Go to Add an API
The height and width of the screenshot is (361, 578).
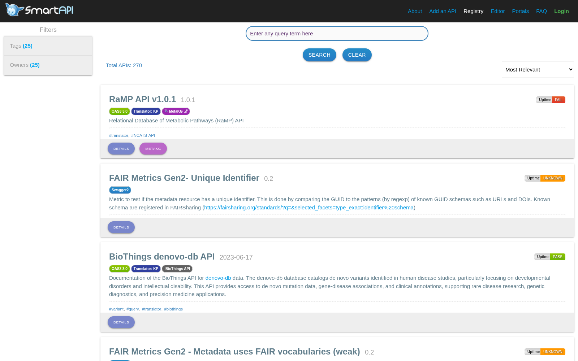pos(443,11)
